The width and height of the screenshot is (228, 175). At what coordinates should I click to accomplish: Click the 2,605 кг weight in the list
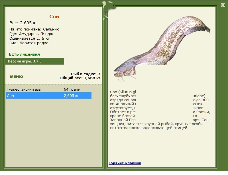point(72,95)
